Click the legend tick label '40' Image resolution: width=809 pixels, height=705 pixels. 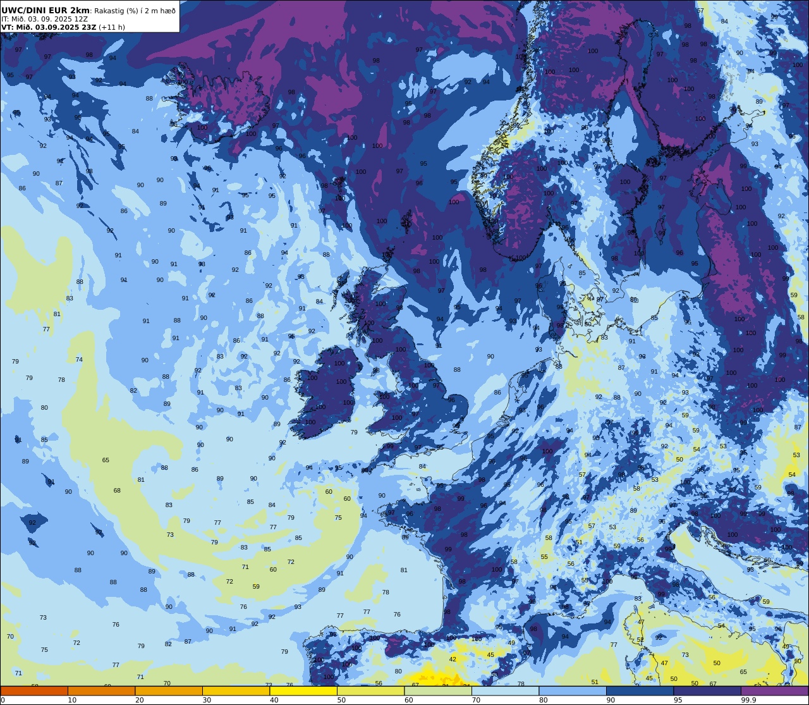coord(274,700)
